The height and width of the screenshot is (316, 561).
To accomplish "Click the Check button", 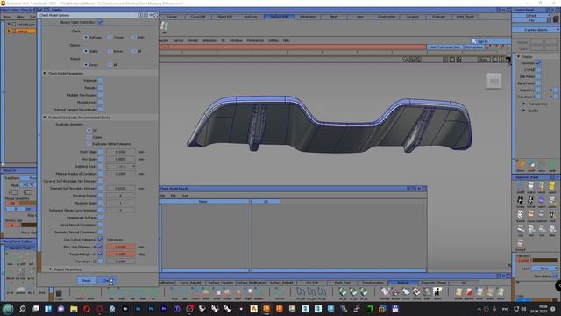I will 107,281.
